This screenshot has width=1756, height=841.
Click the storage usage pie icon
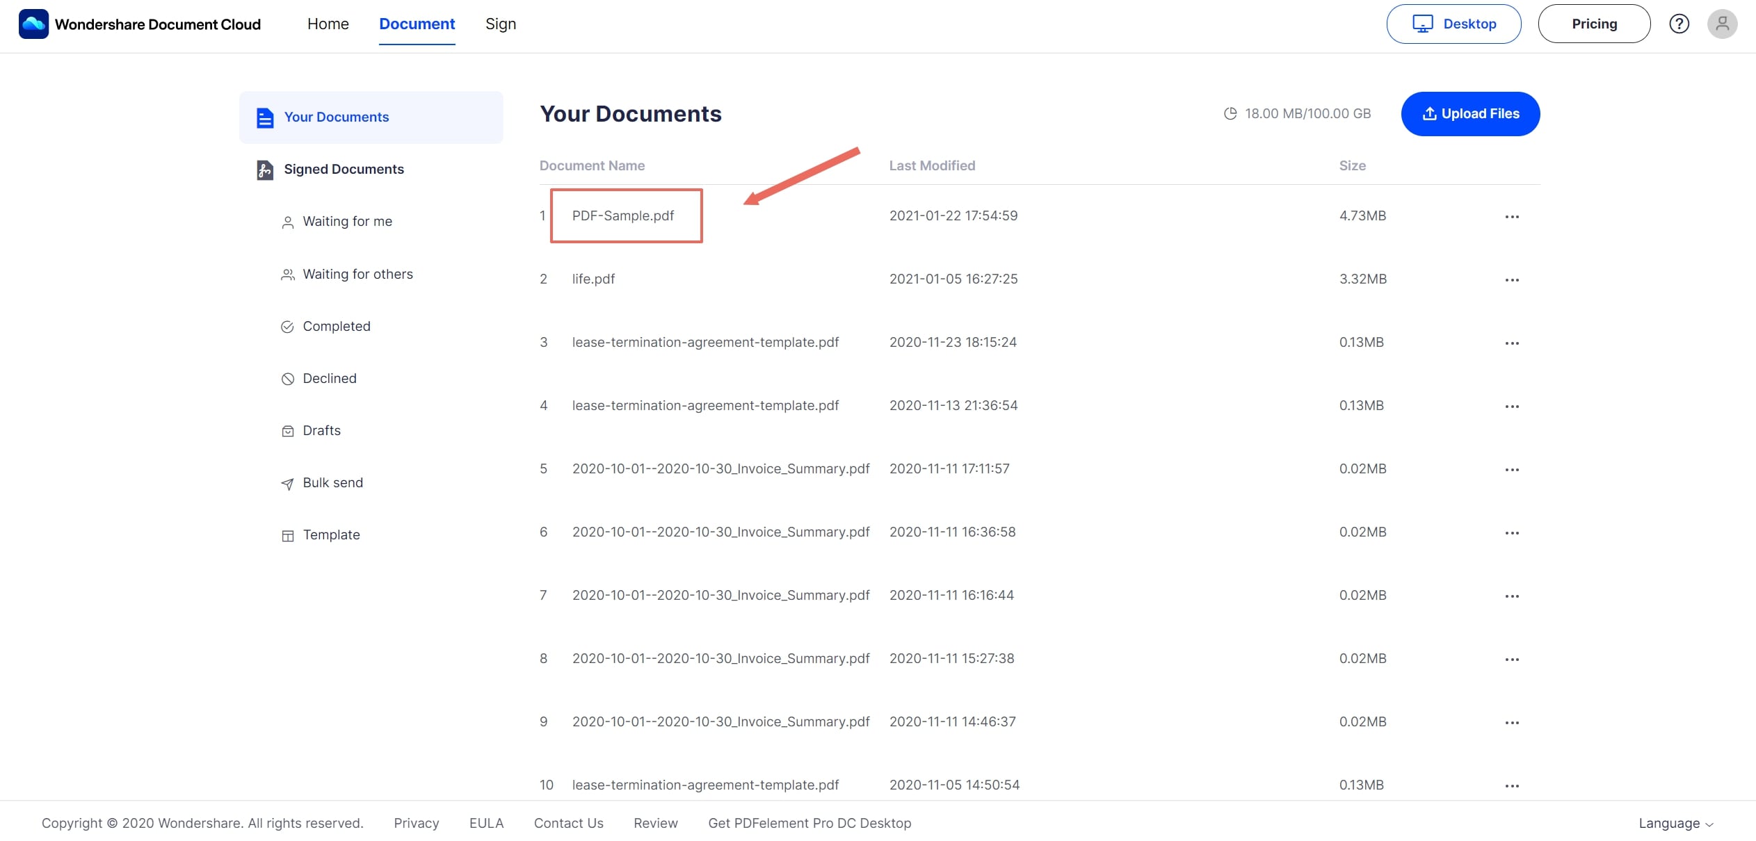point(1230,113)
